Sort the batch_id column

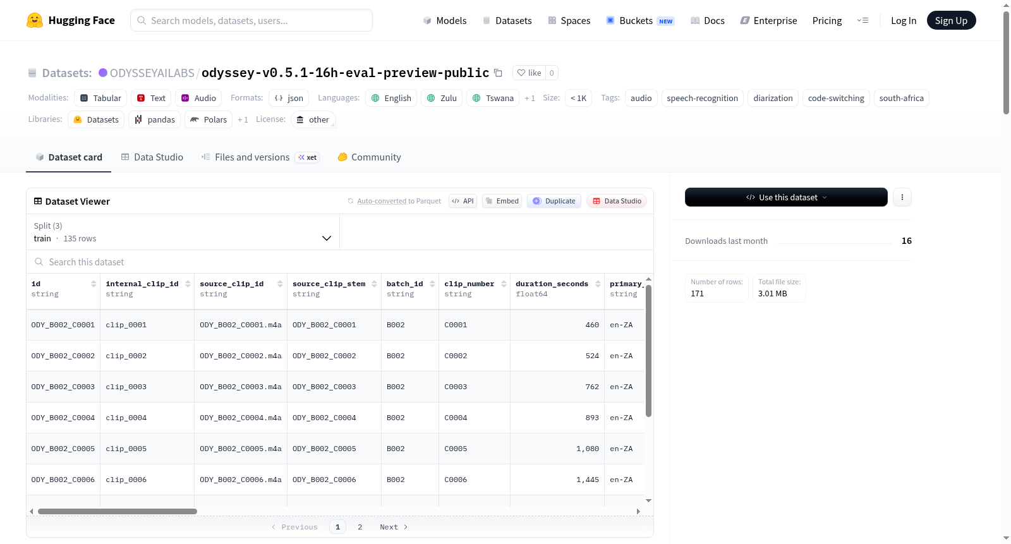432,284
